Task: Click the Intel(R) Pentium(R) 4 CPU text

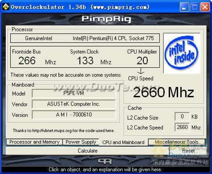Action: click(x=100, y=38)
